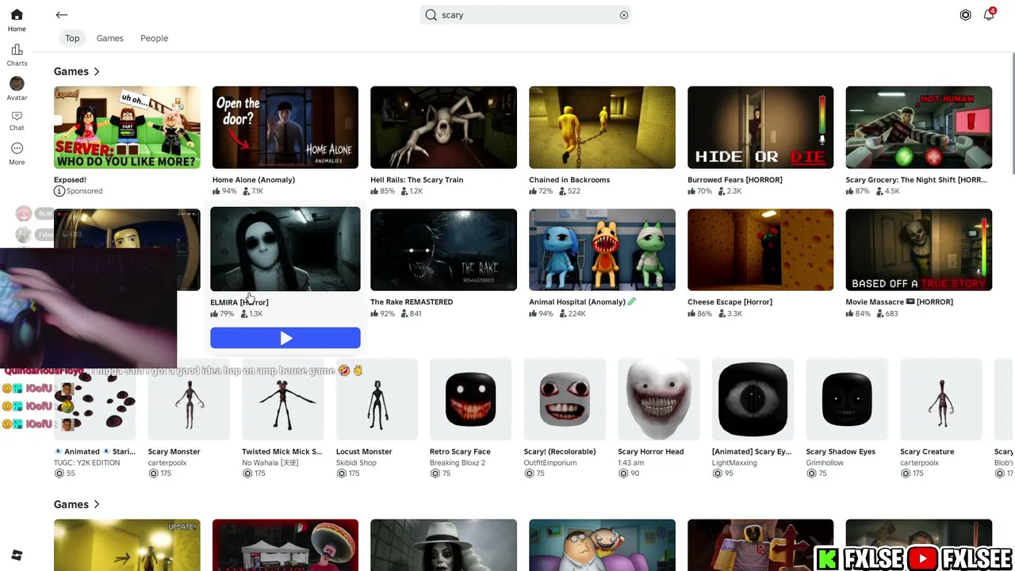Open the sombrero character game thumbnail

[285, 545]
